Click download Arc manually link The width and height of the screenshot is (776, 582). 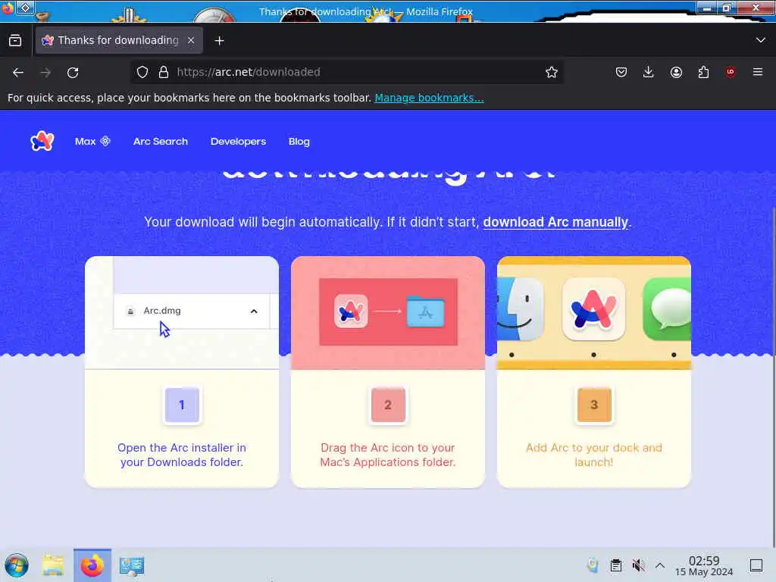(555, 222)
